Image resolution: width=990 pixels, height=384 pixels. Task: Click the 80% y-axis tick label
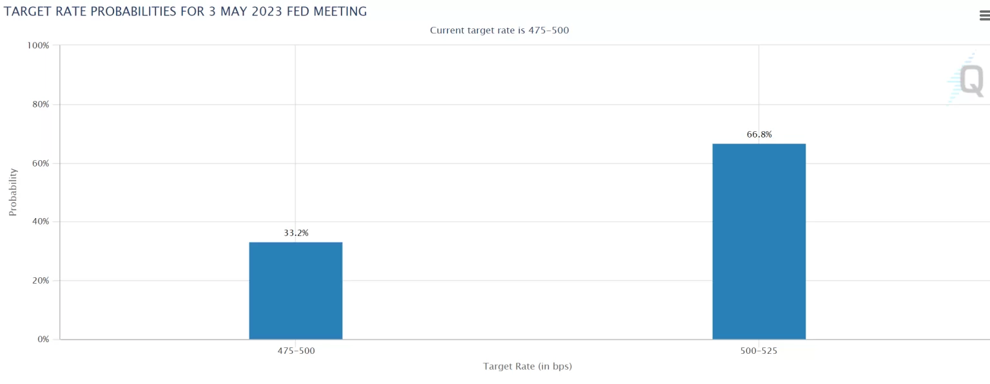point(40,104)
